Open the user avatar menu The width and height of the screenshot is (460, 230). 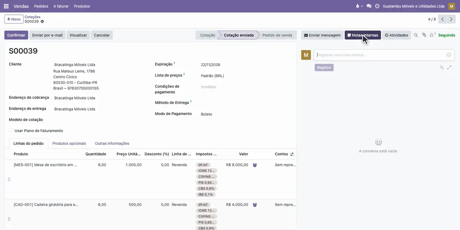(451, 6)
